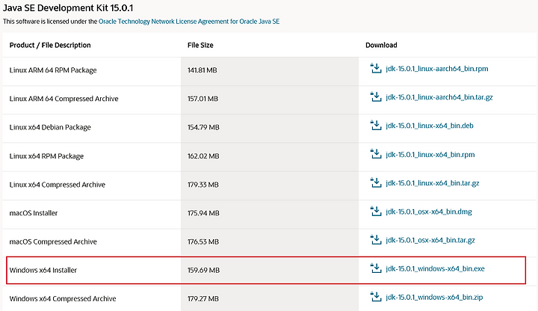The image size is (538, 311).
Task: Click the 154.79 MB file size cell
Action: [270, 128]
